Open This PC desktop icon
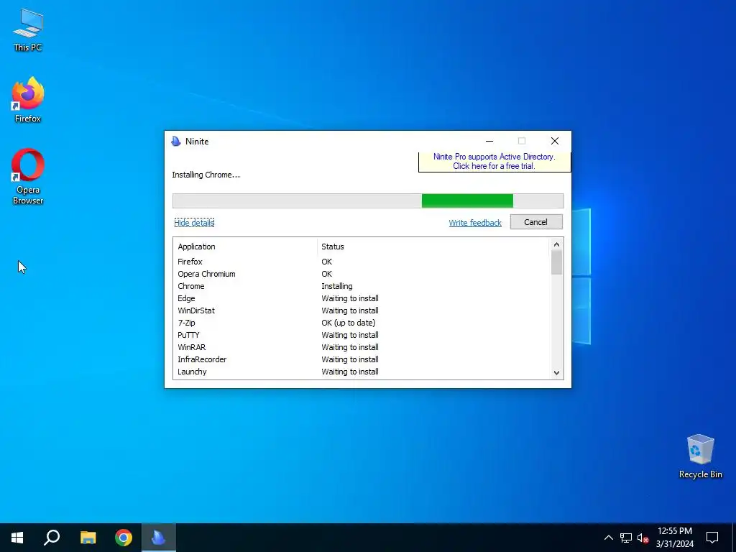This screenshot has width=736, height=552. click(28, 30)
